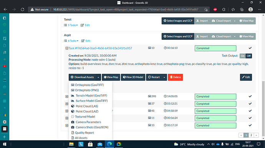The image size is (265, 148).
Task: Reload the dashboard page
Action: pyautogui.click(x=23, y=10)
